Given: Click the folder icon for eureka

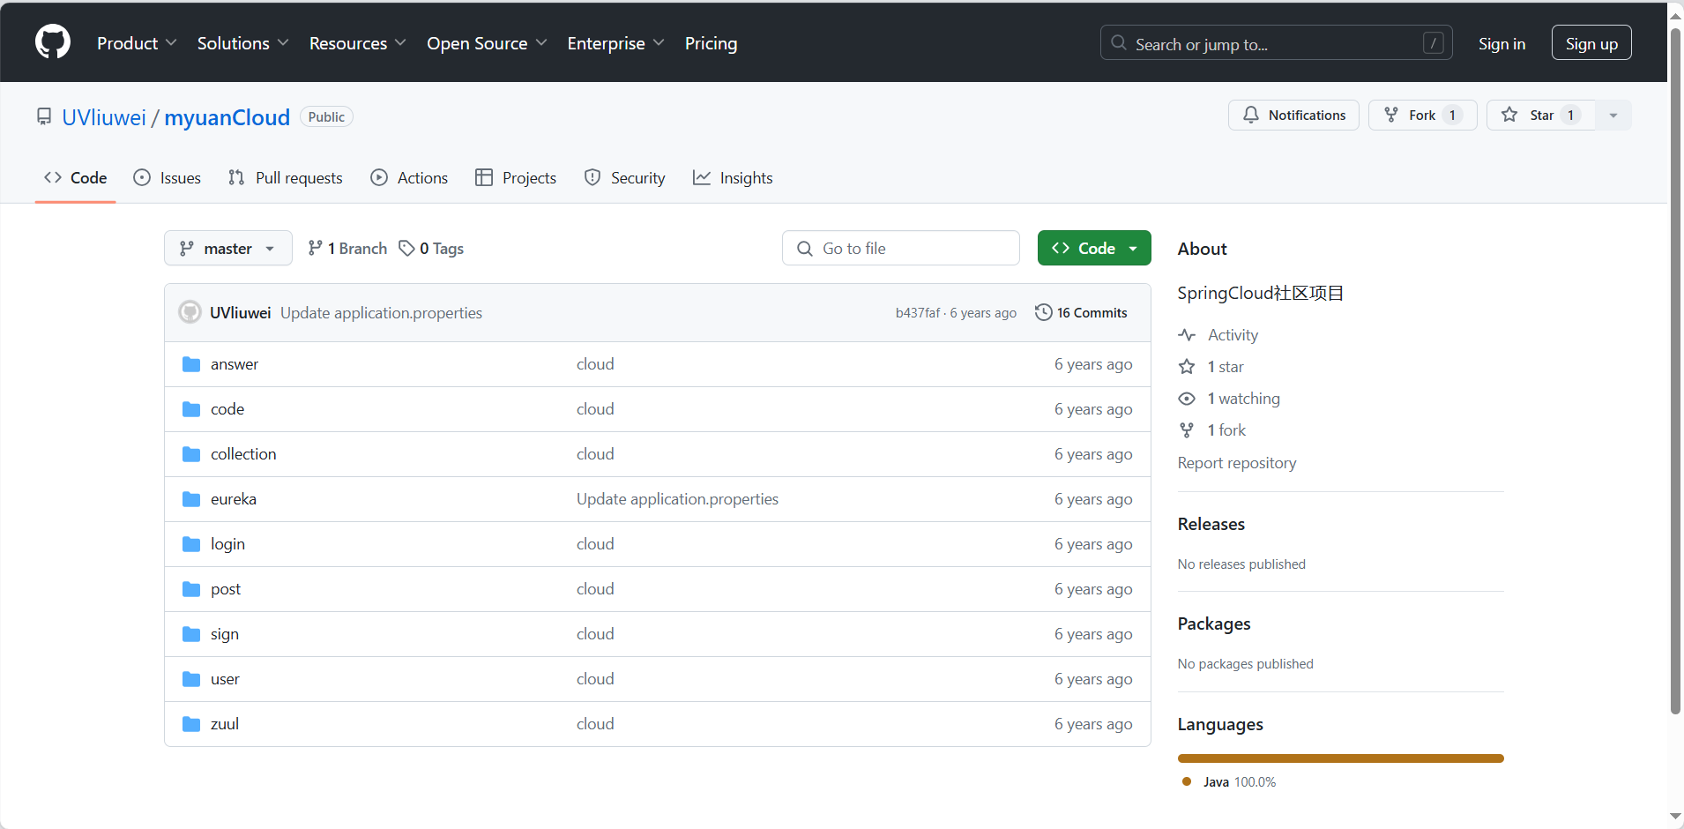Looking at the screenshot, I should point(191,499).
